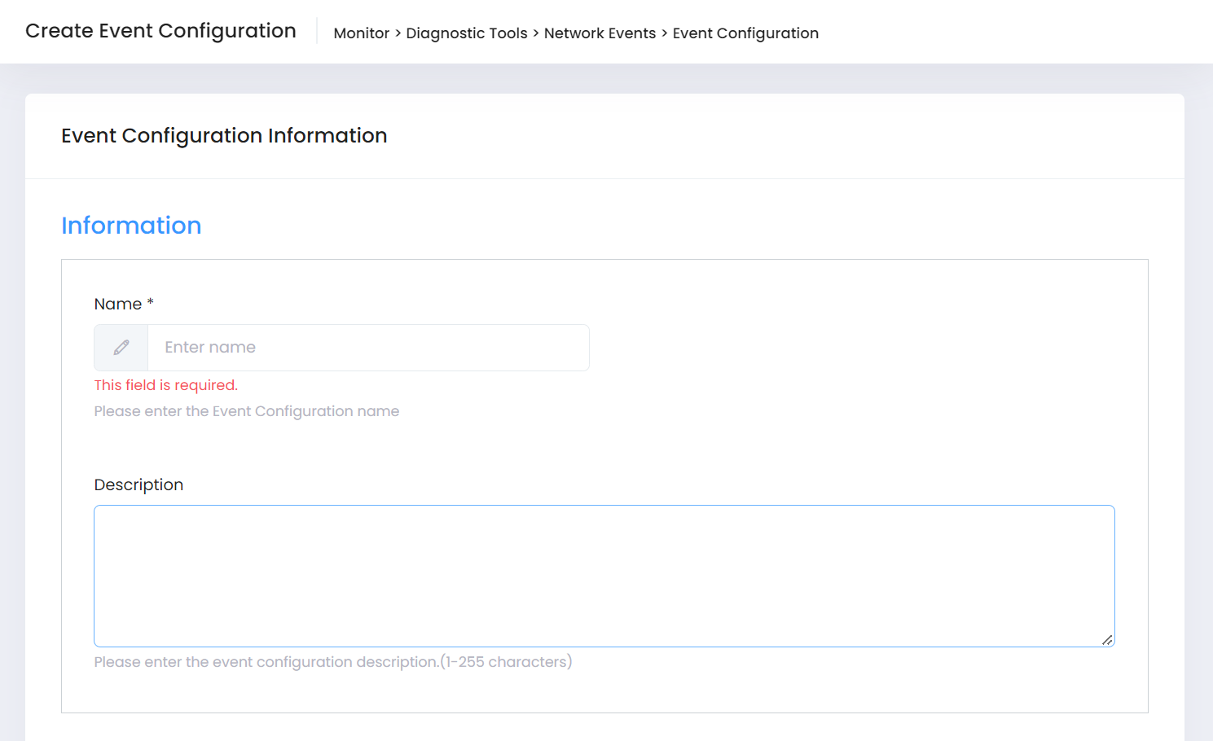Select Event Configuration breadcrumb item
The width and height of the screenshot is (1213, 741).
pos(745,33)
